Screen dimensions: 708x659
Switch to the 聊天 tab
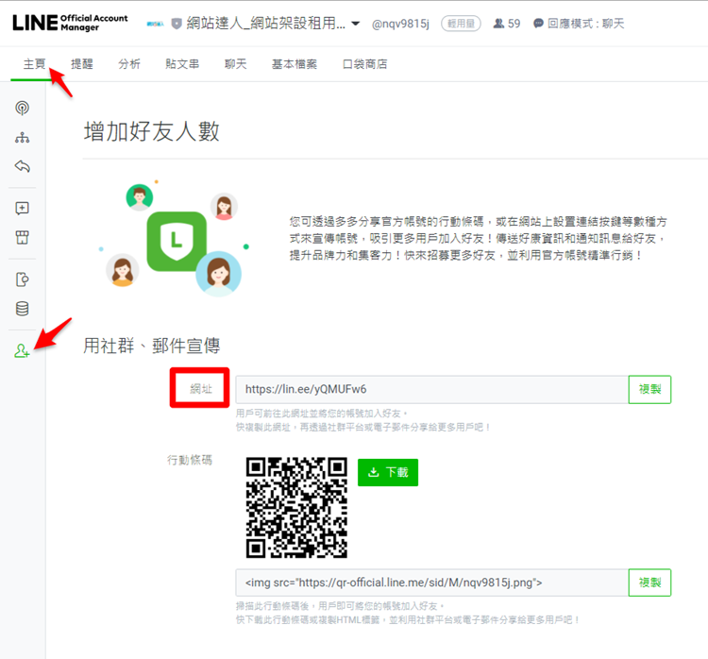[x=236, y=64]
